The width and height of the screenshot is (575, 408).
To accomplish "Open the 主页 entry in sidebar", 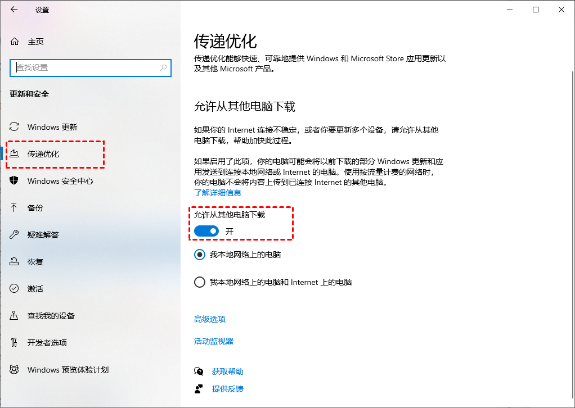I will point(35,42).
